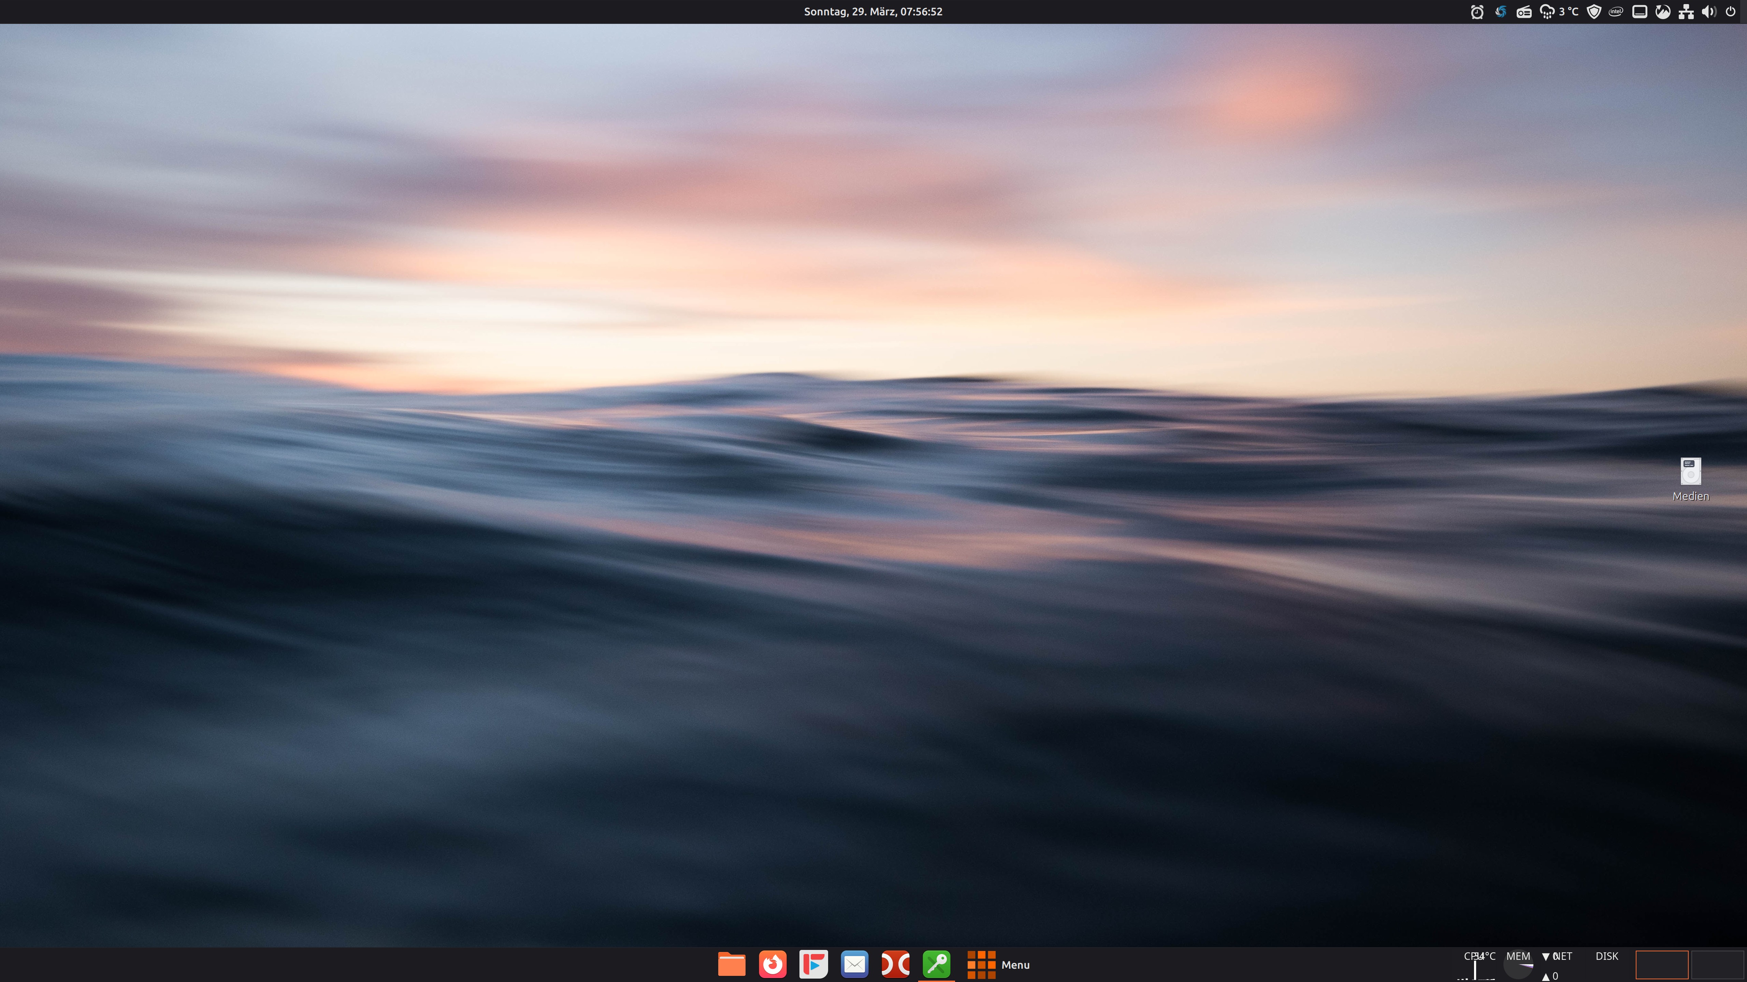
Task: Open the Mail client in dock
Action: pyautogui.click(x=854, y=964)
